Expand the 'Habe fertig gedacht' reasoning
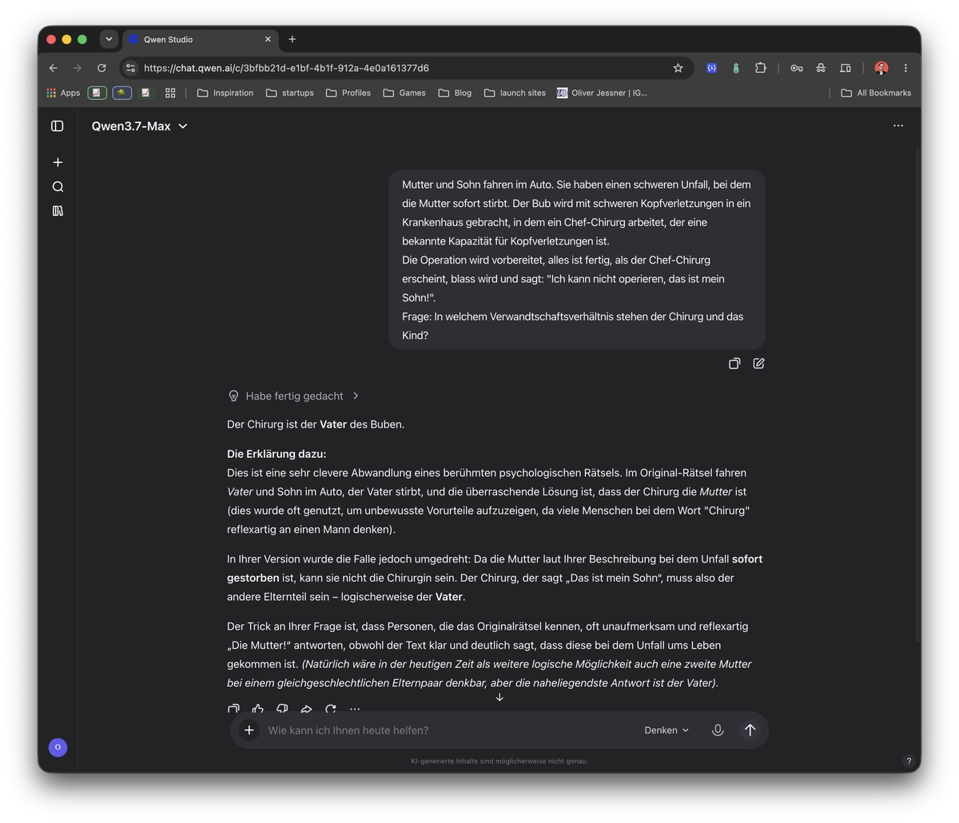This screenshot has width=959, height=823. 294,396
